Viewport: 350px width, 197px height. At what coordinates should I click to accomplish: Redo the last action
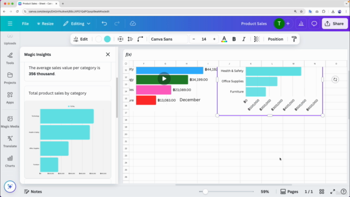point(116,24)
